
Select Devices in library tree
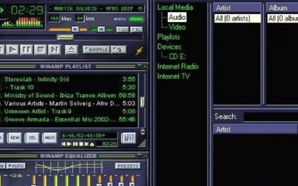169,47
